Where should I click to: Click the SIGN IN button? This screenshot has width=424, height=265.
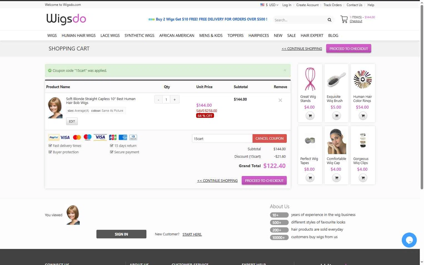[x=121, y=234]
